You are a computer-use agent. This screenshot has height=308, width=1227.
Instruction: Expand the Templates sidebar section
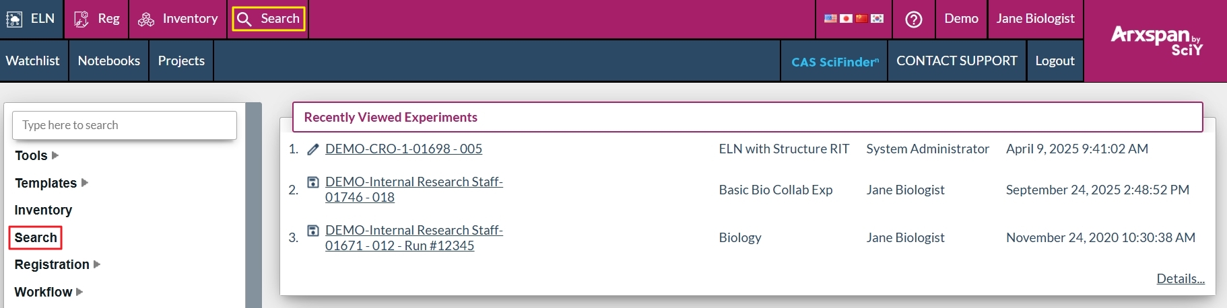click(x=85, y=183)
